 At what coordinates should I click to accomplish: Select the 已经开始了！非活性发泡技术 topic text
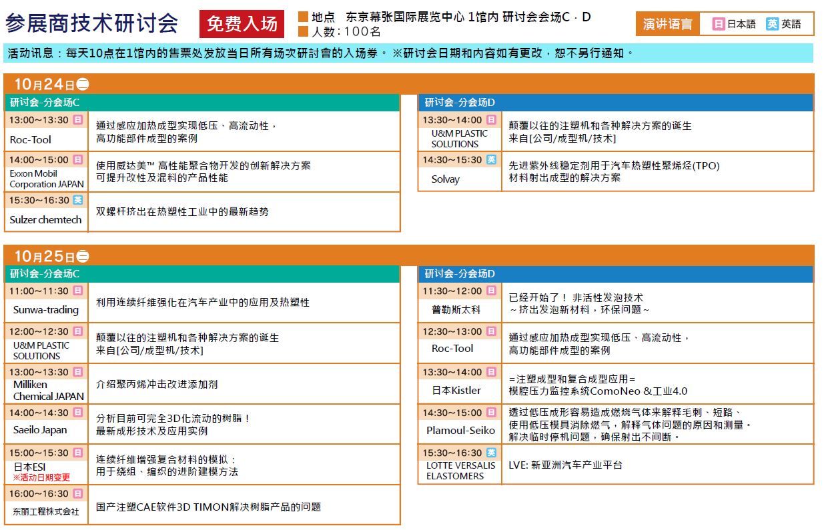(x=580, y=303)
